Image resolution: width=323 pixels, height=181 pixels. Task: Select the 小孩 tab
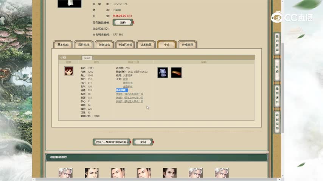click(167, 44)
